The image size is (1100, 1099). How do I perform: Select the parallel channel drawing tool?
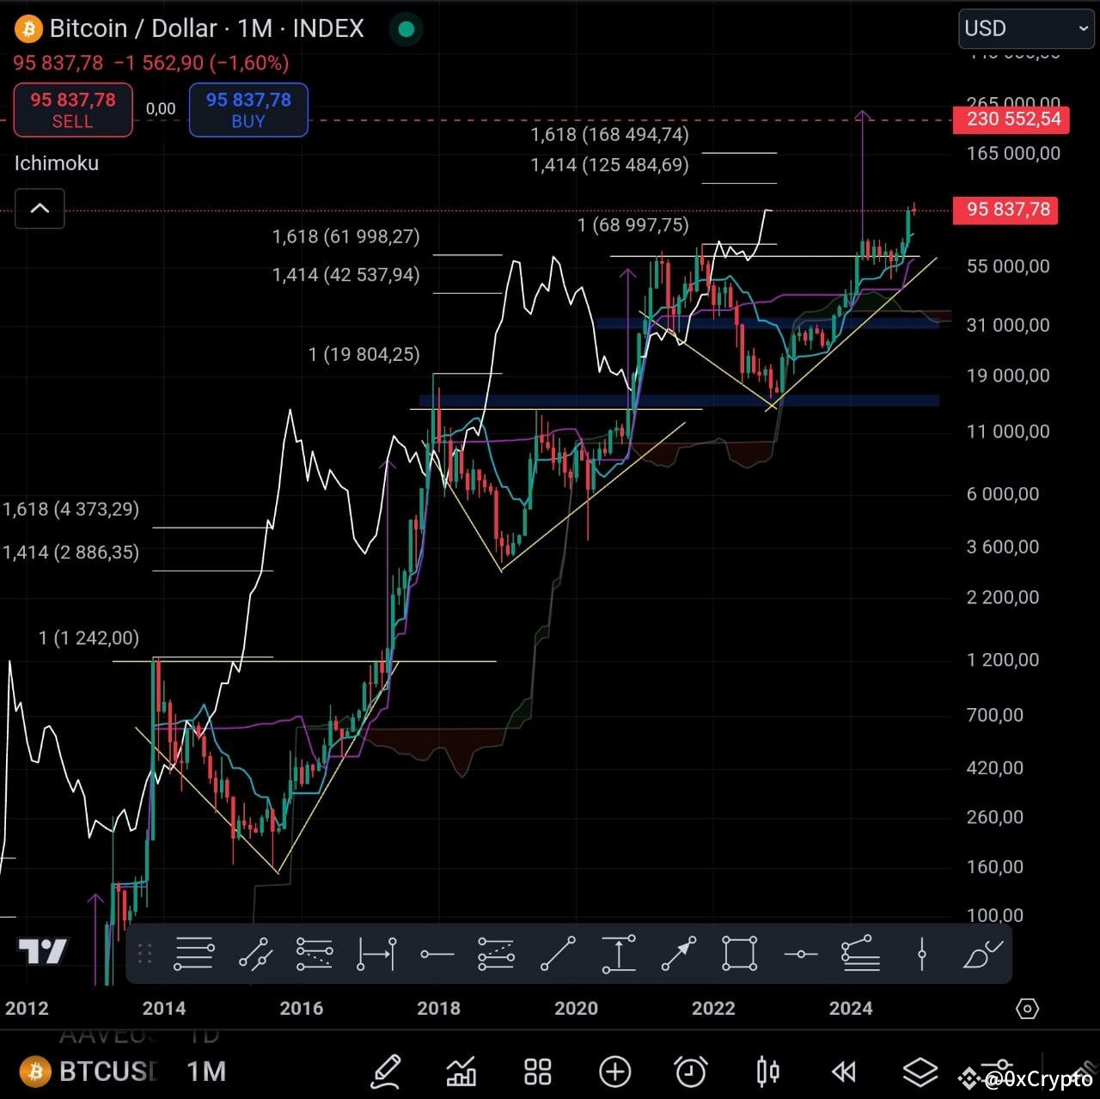coord(255,954)
